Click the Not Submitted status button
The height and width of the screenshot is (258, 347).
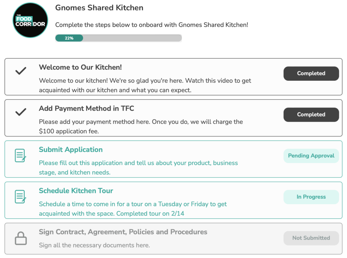coord(311,238)
